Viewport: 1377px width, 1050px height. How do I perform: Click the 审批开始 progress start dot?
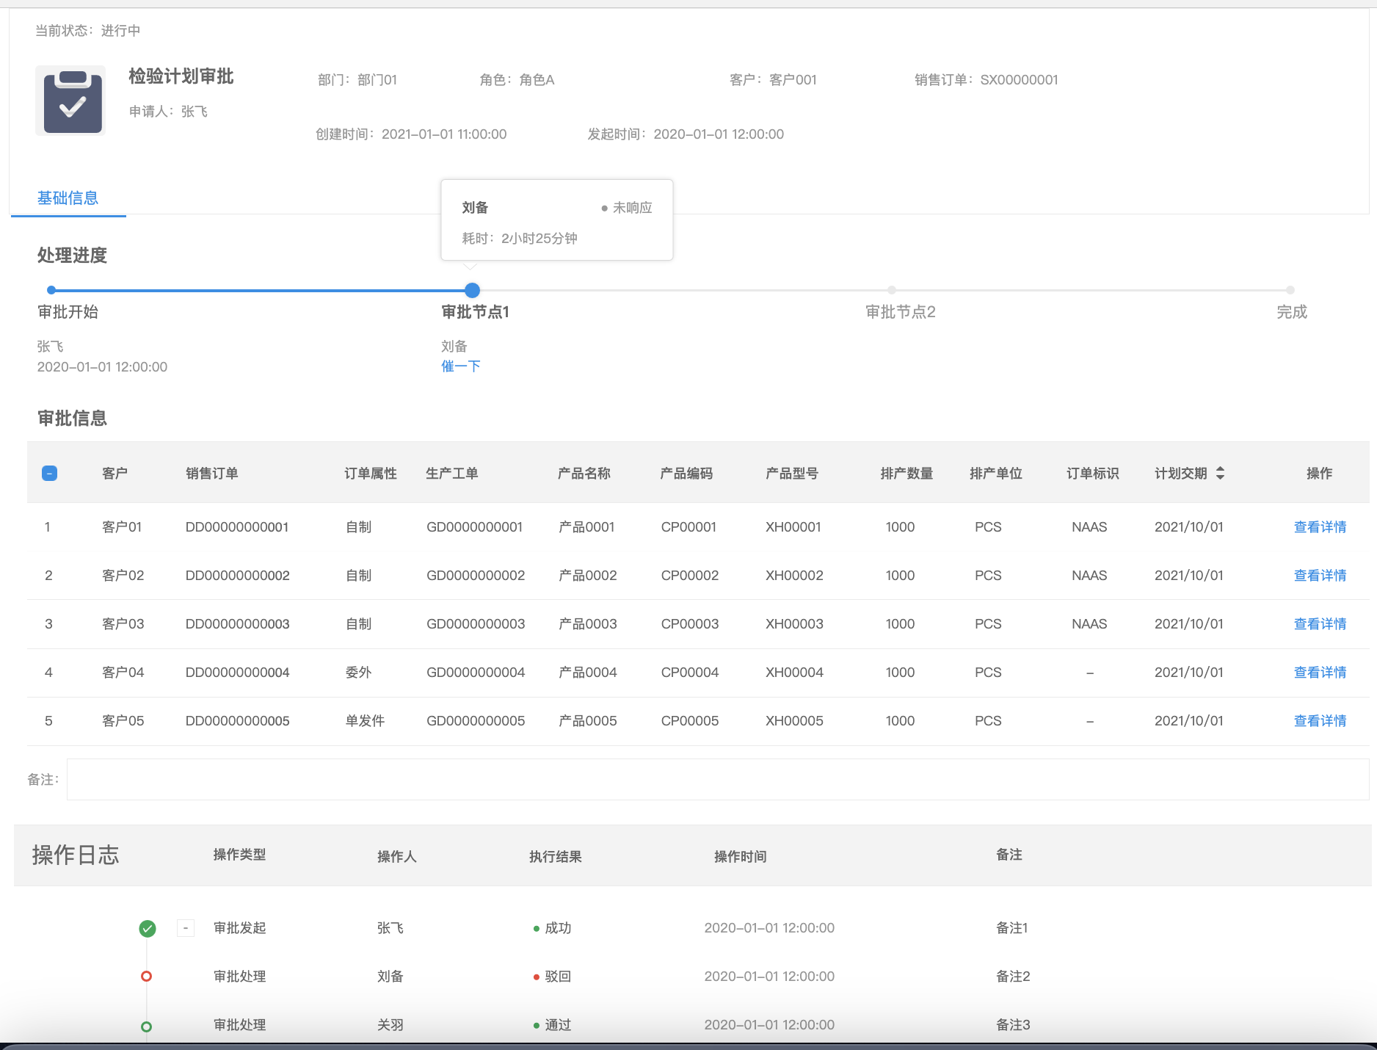51,290
